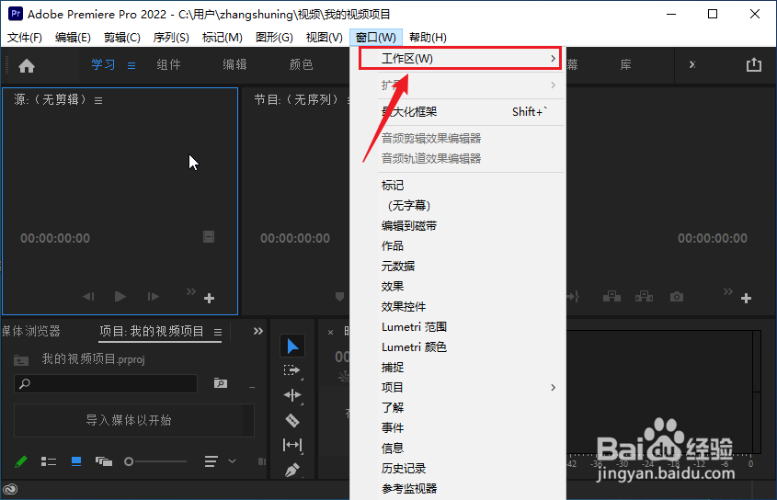777x500 pixels.
Task: Click 导入媒体以开始 import area
Action: click(134, 420)
